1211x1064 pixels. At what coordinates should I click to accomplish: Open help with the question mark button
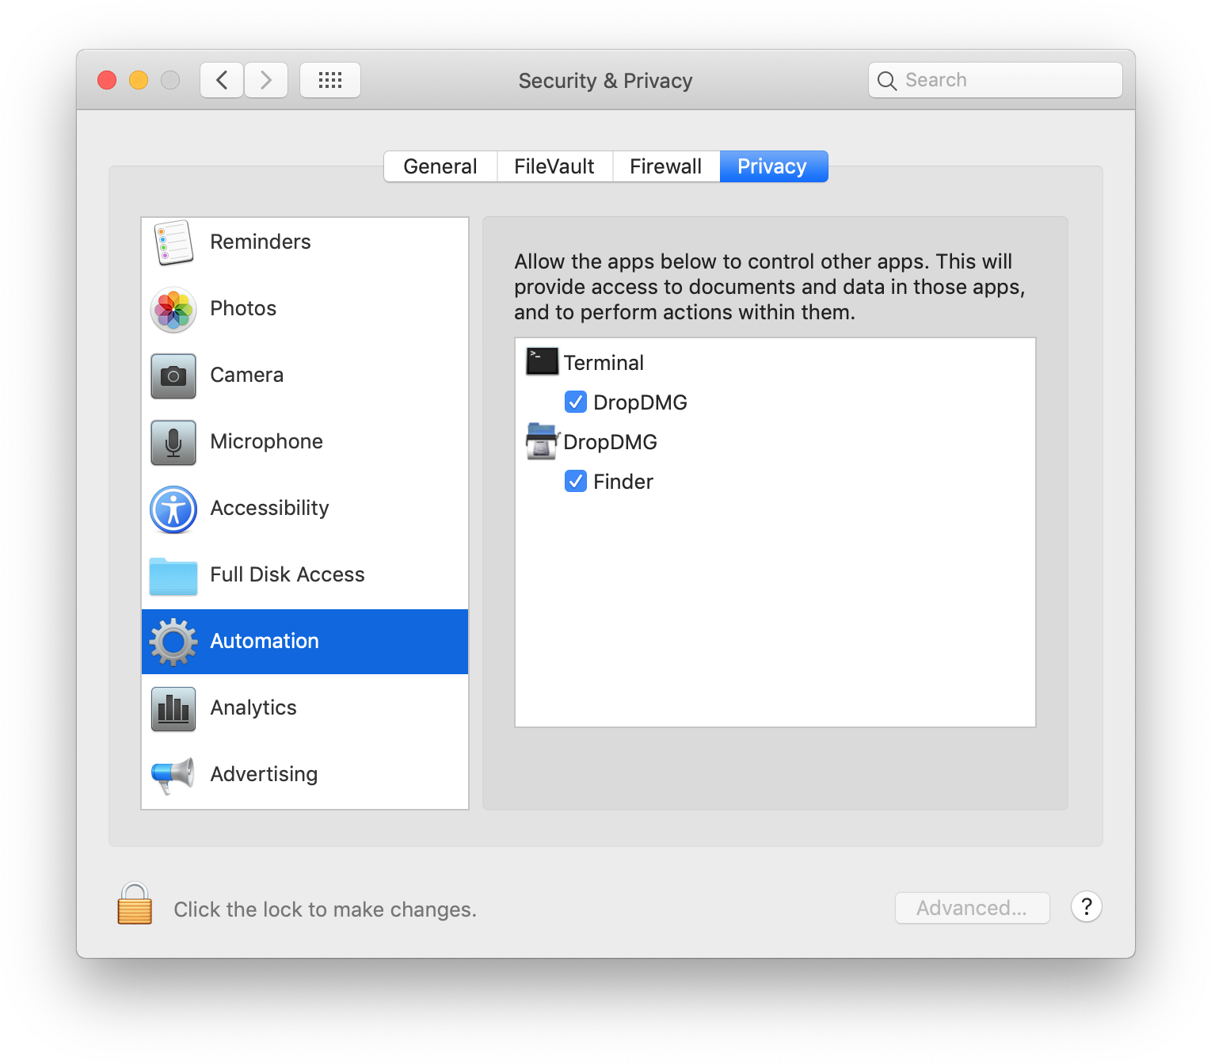coord(1087,906)
